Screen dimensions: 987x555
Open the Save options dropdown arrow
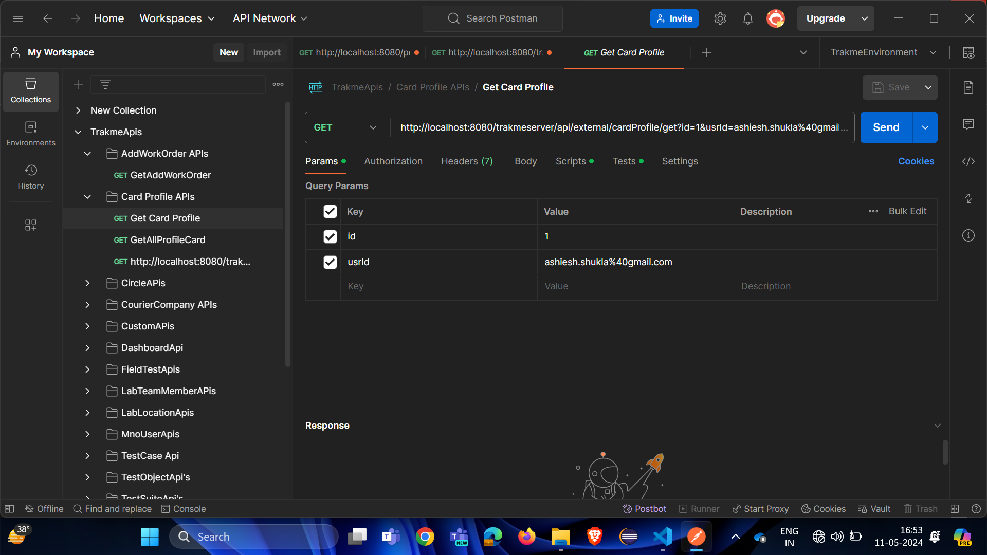click(x=928, y=87)
